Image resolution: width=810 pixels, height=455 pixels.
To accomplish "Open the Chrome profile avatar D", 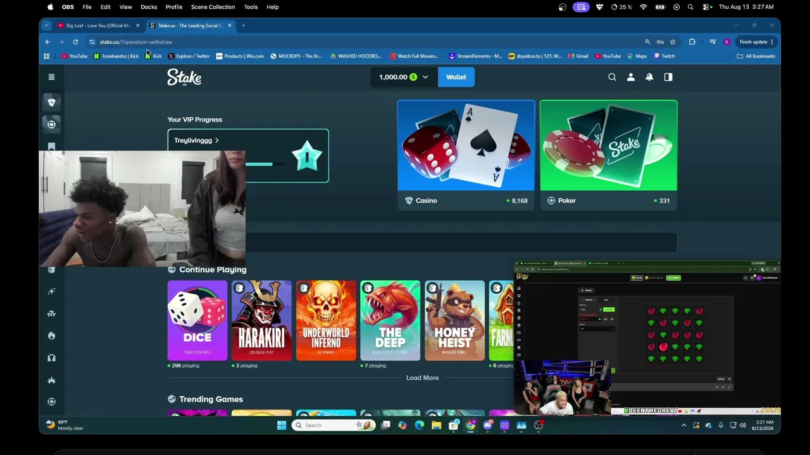I will [x=726, y=42].
